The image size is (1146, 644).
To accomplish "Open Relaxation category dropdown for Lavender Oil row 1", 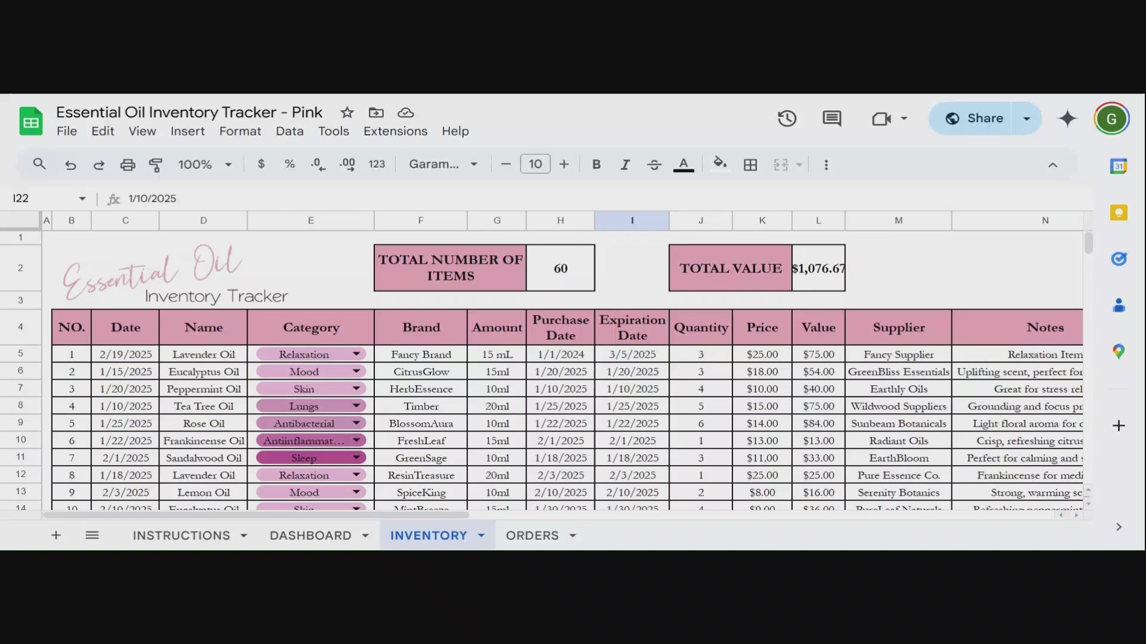I will [356, 354].
